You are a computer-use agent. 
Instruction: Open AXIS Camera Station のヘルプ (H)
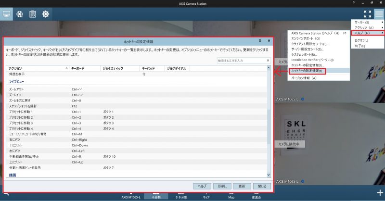coord(319,33)
